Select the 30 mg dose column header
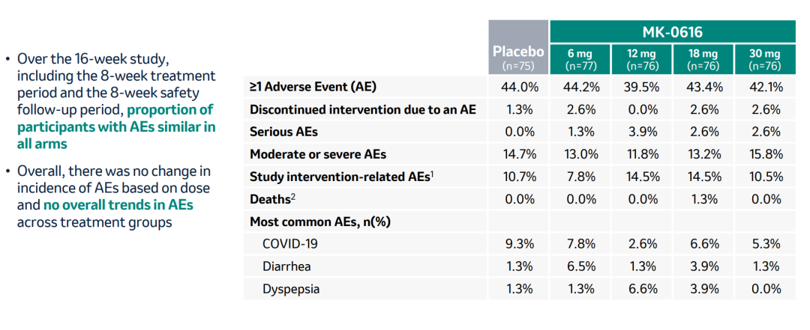810x330 pixels. 764,59
